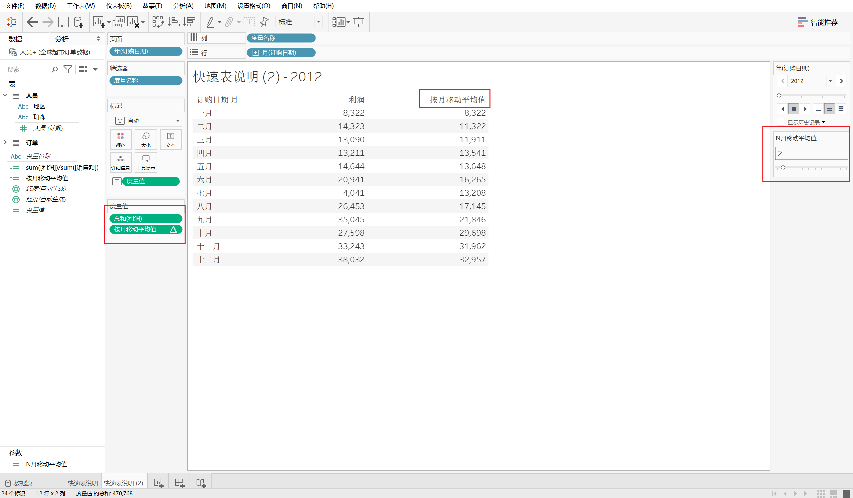This screenshot has width=853, height=498.
Task: Click the N-month moving average slider handle
Action: coord(783,168)
